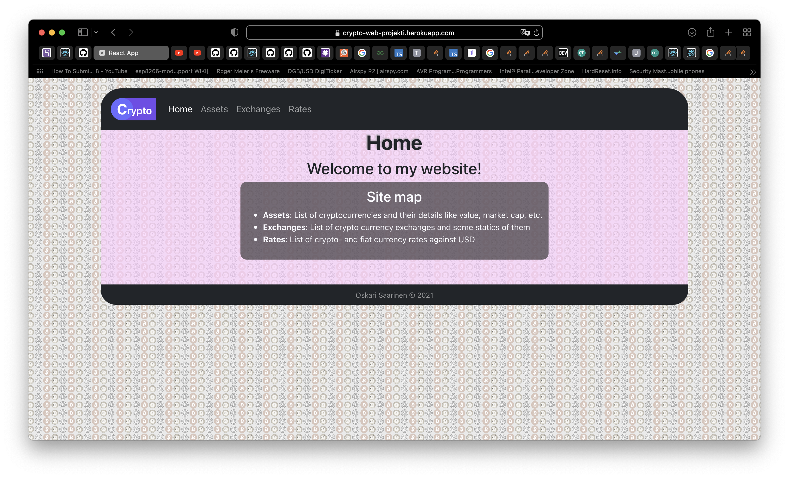Show the tab overview grid
789x478 pixels.
pos(747,32)
